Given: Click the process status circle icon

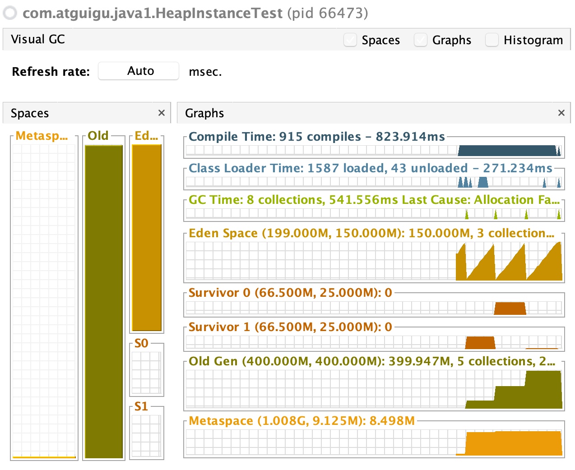Looking at the screenshot, I should pos(10,13).
